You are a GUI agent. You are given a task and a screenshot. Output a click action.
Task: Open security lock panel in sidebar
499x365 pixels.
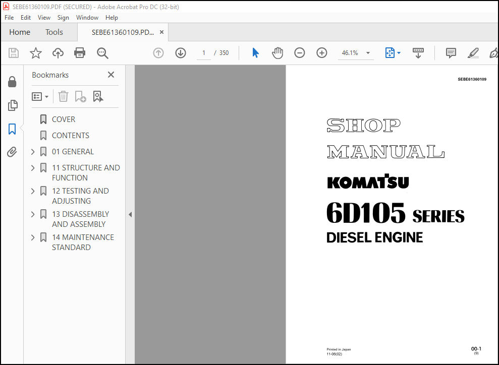pos(12,82)
